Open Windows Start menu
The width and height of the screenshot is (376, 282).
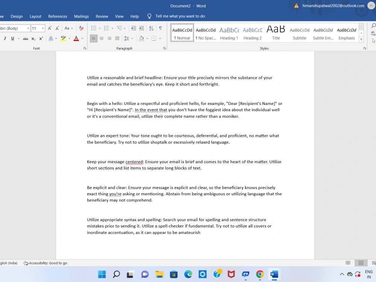(x=102, y=274)
